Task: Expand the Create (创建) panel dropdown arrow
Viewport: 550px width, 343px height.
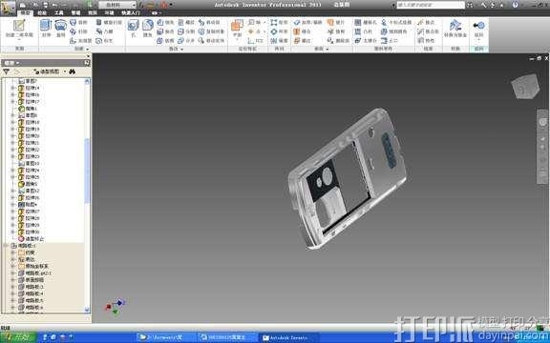Action: point(87,49)
